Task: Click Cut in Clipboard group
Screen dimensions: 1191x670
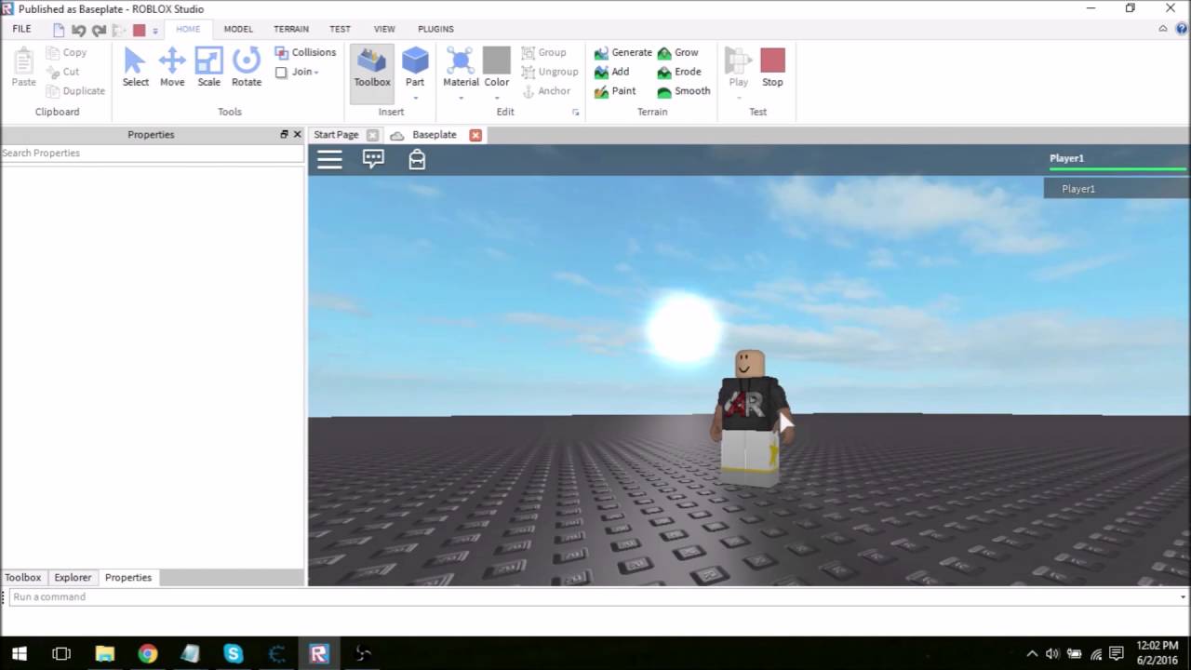Action: point(62,72)
